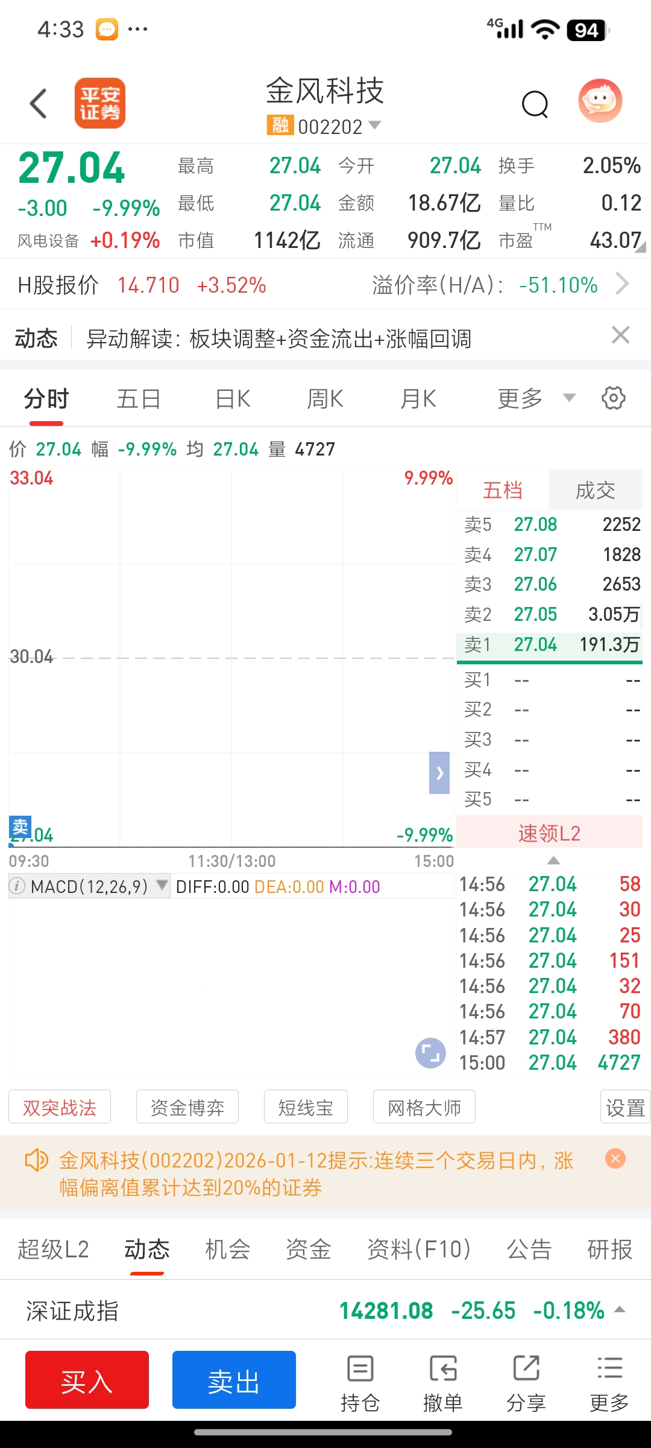Open the search magnifier icon
Viewport: 651px width, 1448px height.
coord(535,104)
